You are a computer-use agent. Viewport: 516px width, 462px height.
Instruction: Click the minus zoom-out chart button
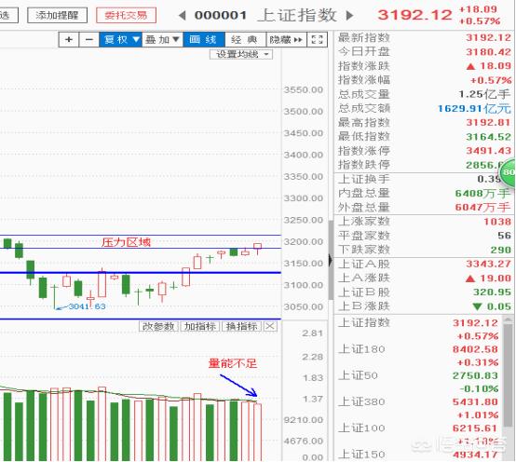click(89, 40)
